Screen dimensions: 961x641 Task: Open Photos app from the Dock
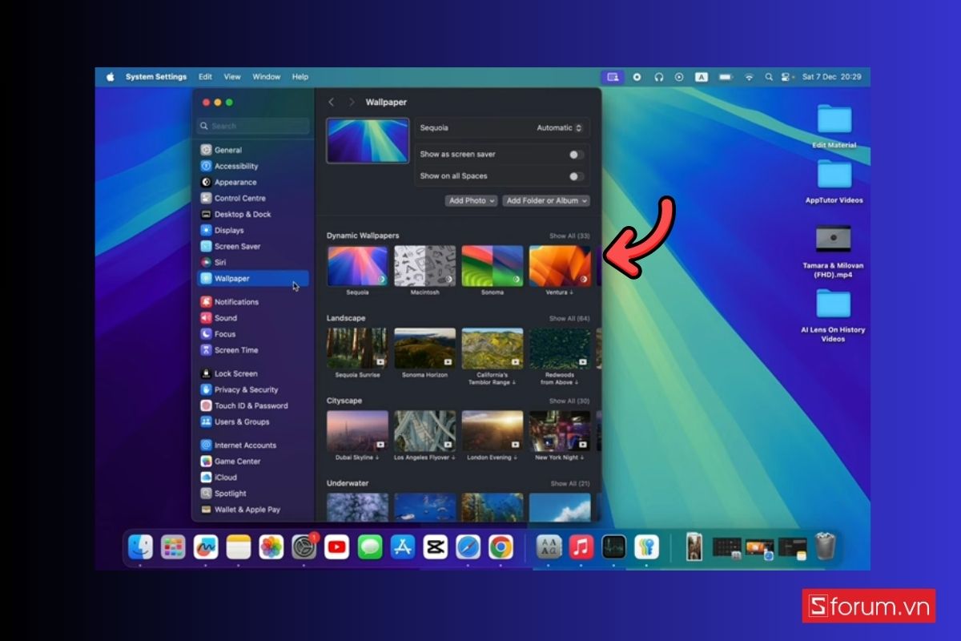tap(271, 547)
